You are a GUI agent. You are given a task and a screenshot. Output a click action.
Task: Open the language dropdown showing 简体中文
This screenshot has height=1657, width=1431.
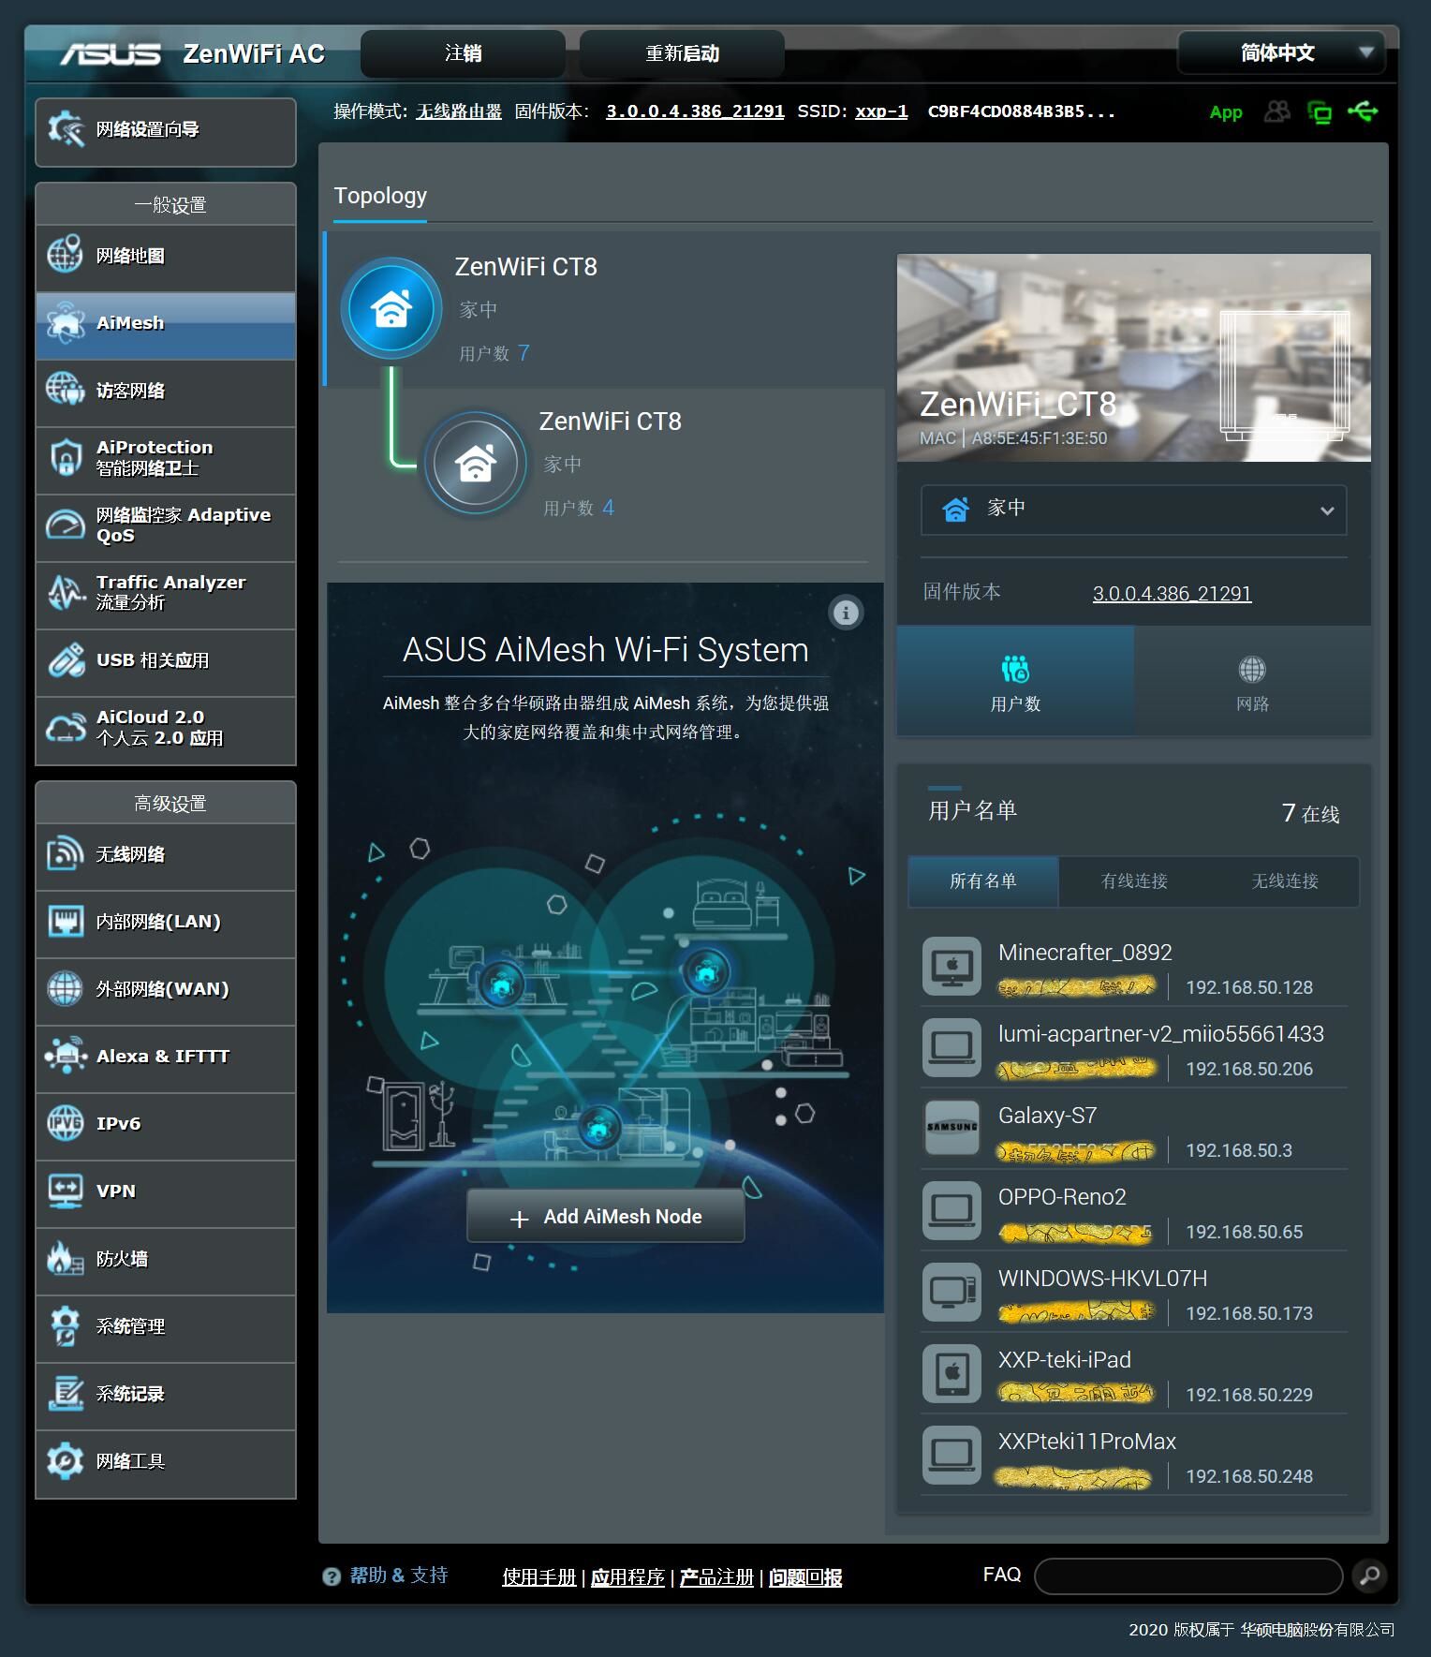tap(1287, 53)
